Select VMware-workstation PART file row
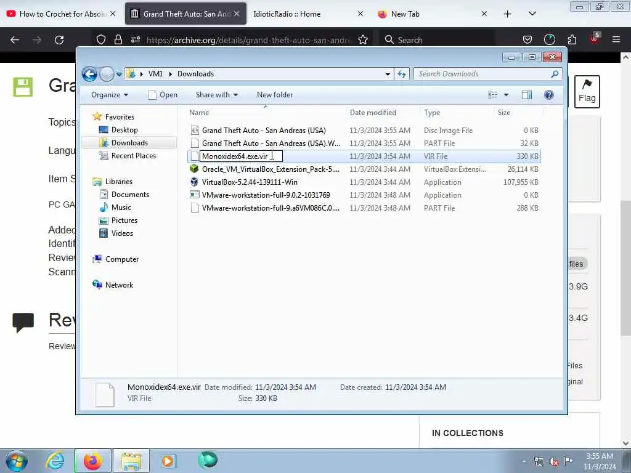Screen dimensions: 631x473 point(364,208)
